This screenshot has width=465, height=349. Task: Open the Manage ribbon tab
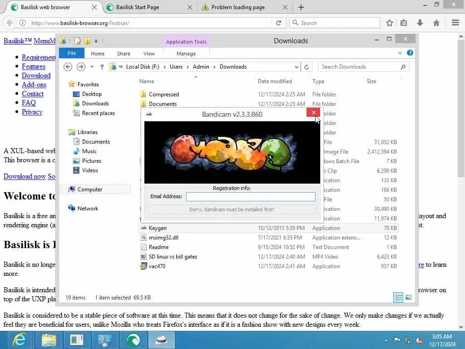click(x=186, y=54)
